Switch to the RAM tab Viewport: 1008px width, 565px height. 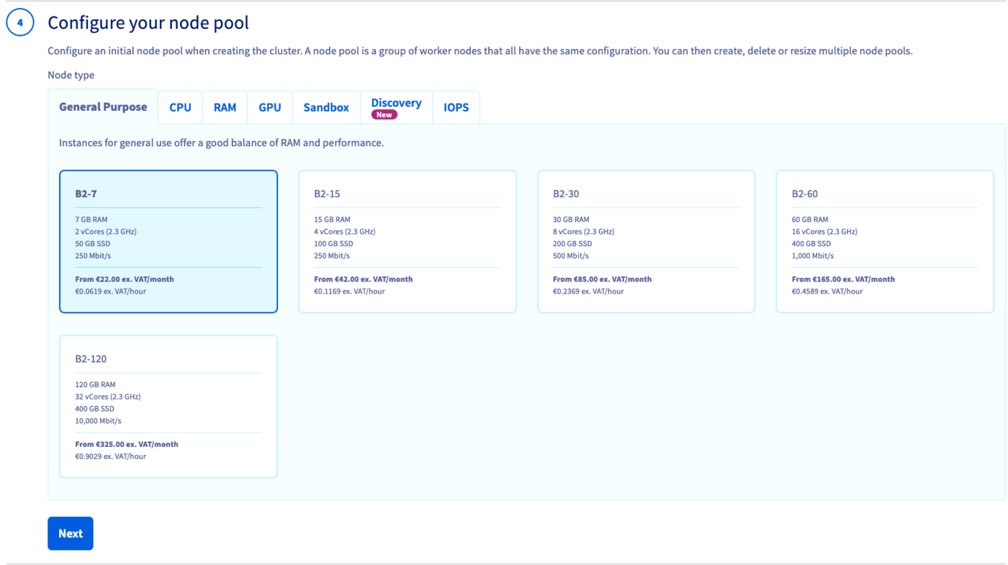tap(225, 108)
